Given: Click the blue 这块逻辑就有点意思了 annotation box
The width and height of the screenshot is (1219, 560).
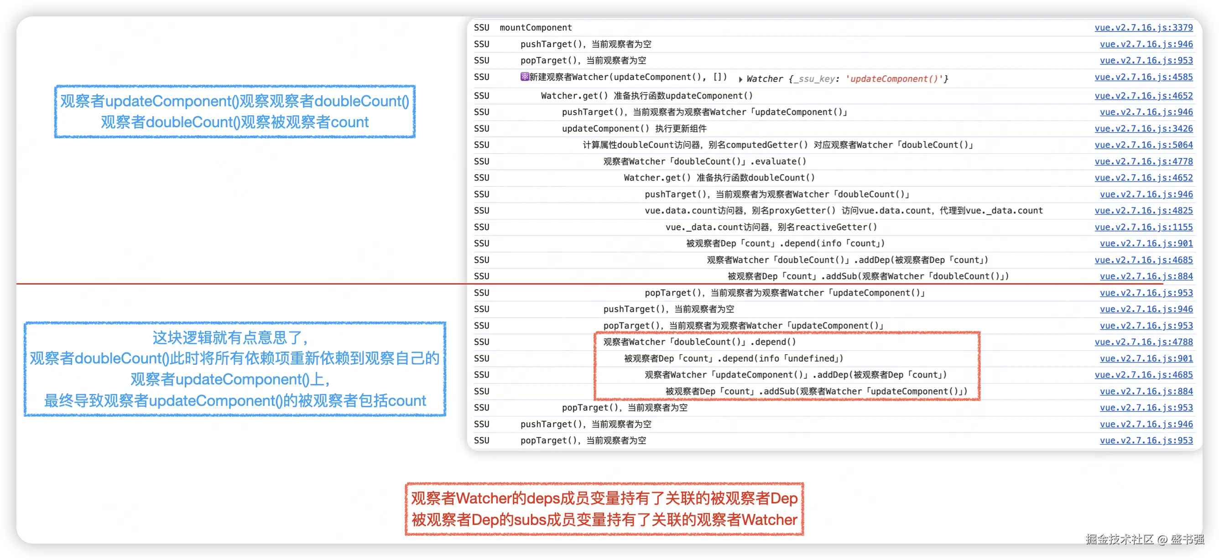Looking at the screenshot, I should coord(234,369).
